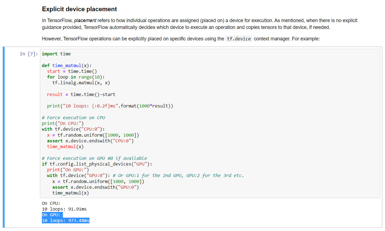
Task: Click the blue selected-cell bar on the left edge
Action: [x=4, y=137]
